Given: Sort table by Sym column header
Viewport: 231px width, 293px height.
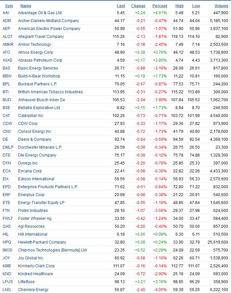Looking at the screenshot, I should coord(9,6).
